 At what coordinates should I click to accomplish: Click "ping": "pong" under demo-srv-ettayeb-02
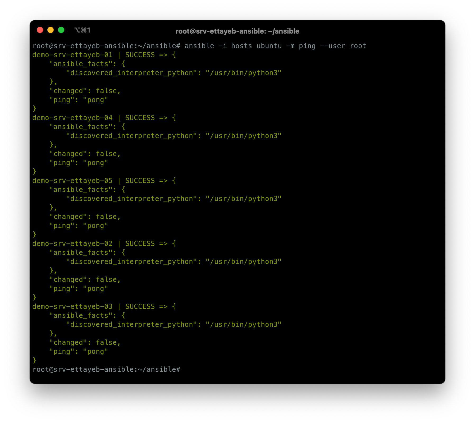pos(79,289)
